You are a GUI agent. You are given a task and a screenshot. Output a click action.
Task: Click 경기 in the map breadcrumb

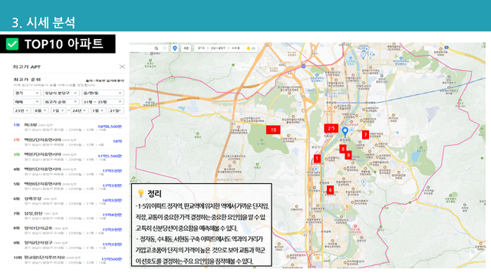[201, 48]
